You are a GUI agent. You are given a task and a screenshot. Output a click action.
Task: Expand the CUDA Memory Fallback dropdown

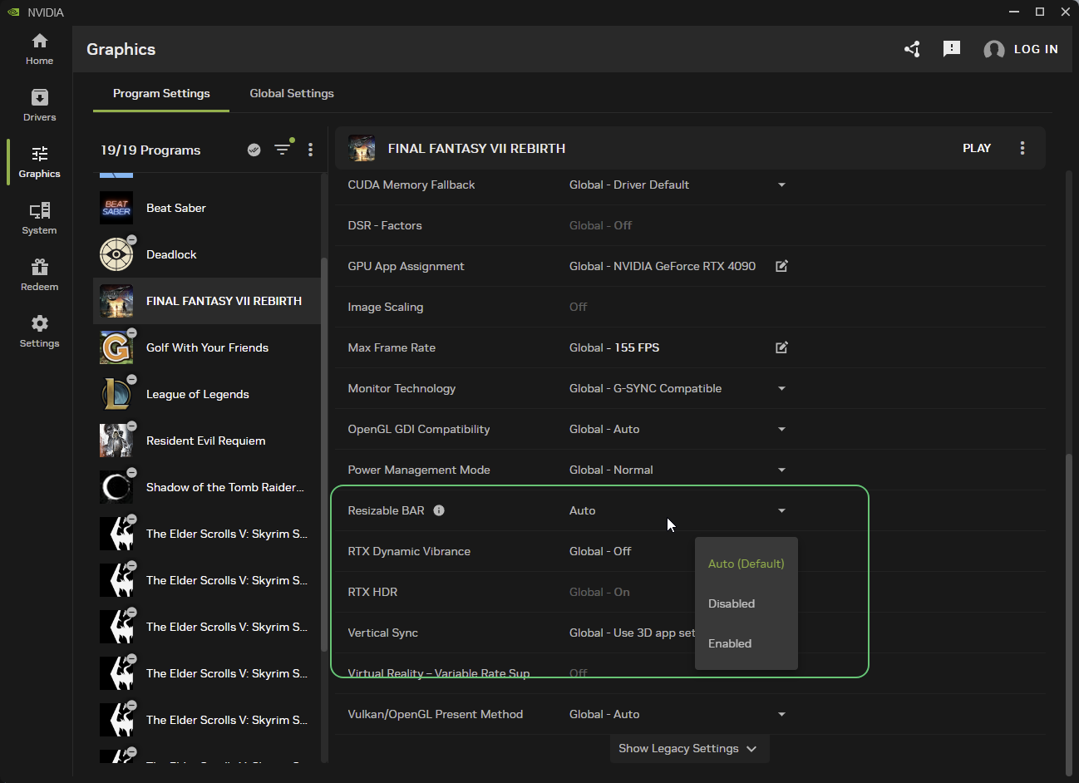[x=781, y=185]
